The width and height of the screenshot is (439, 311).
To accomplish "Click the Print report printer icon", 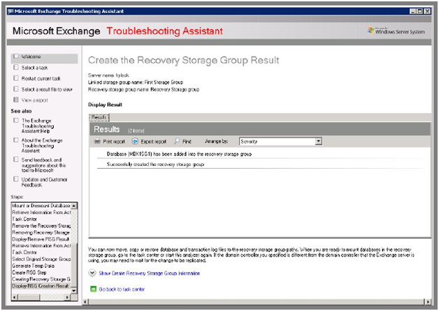I will [x=97, y=142].
